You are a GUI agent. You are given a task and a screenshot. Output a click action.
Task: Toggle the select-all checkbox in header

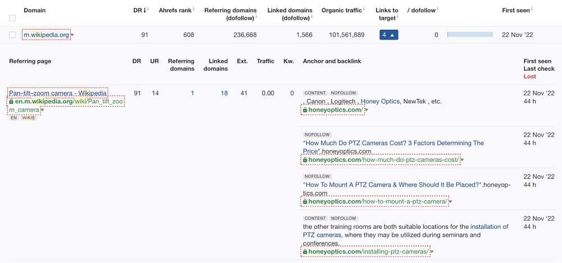12,18
